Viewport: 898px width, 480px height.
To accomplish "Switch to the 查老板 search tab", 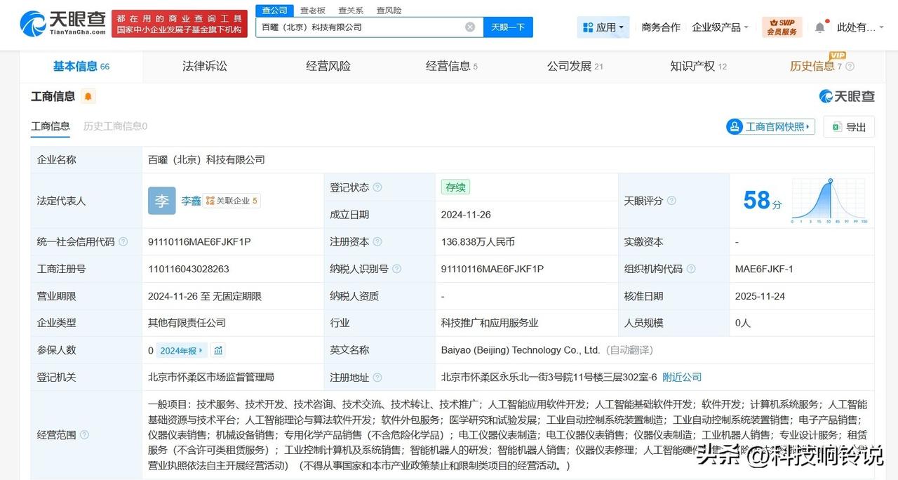I will (313, 10).
